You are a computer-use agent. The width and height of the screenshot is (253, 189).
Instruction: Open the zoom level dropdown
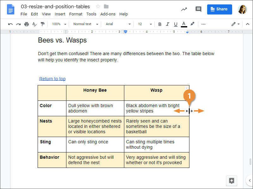(x=59, y=24)
